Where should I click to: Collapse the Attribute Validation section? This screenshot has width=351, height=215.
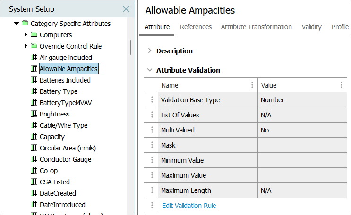(150, 70)
